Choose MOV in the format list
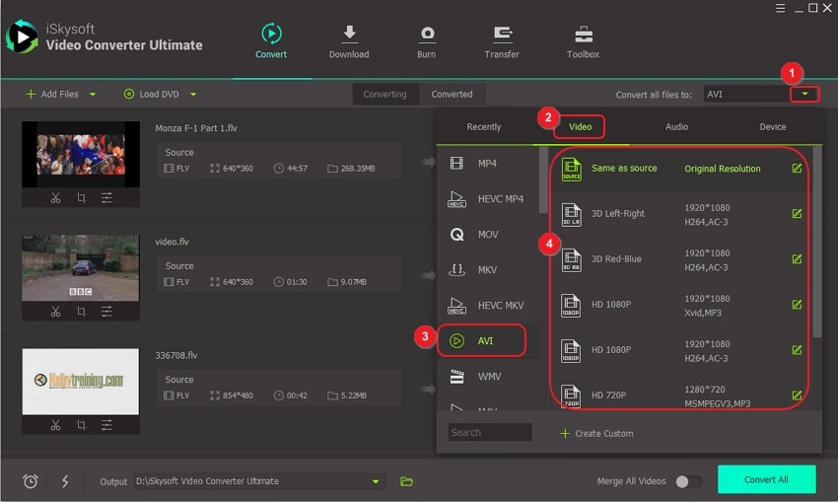Image resolution: width=838 pixels, height=502 pixels. [487, 234]
